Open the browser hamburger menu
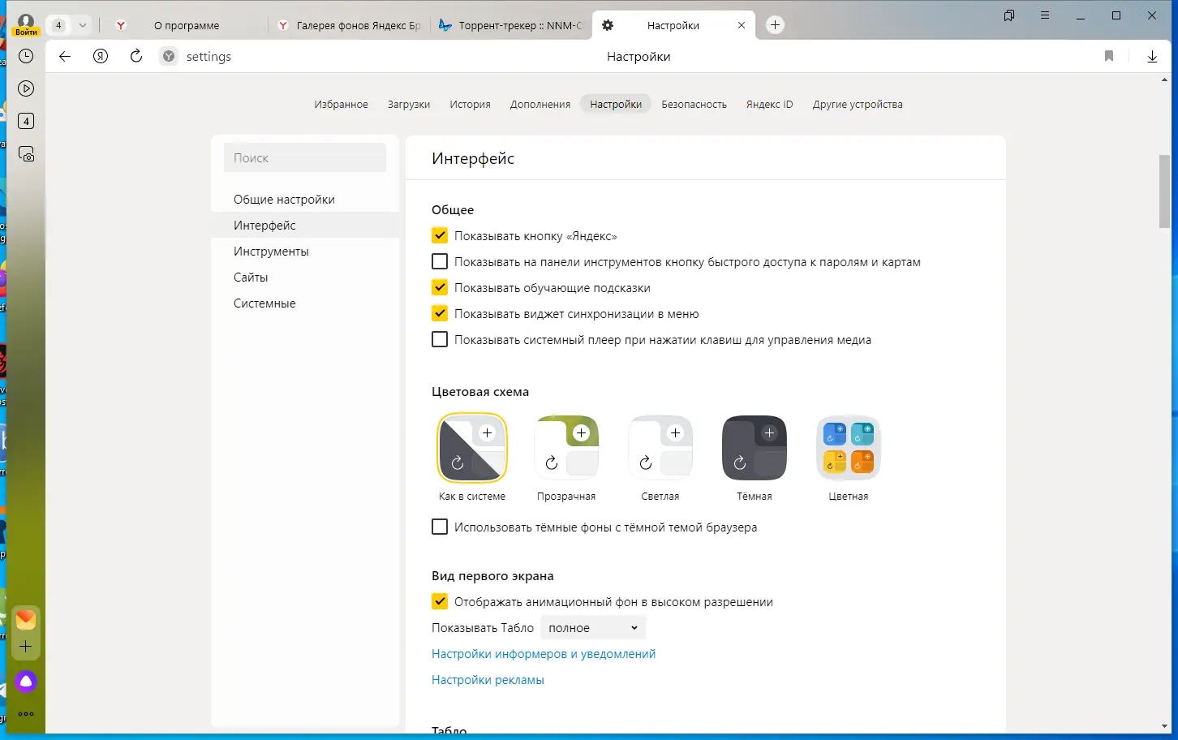This screenshot has width=1178, height=740. point(1045,15)
